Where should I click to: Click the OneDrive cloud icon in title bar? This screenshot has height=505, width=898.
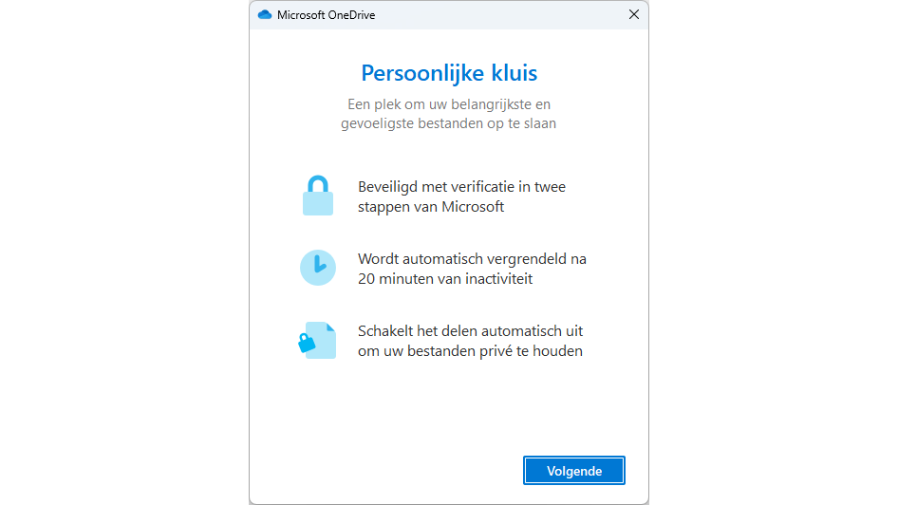coord(265,14)
